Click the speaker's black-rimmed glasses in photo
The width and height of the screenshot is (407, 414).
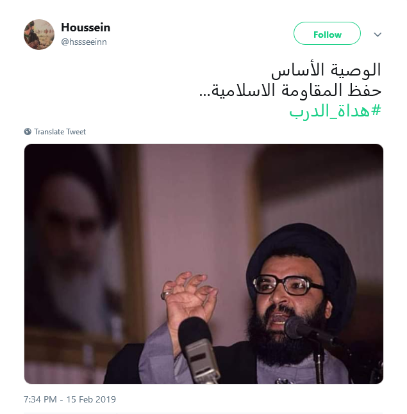[287, 285]
